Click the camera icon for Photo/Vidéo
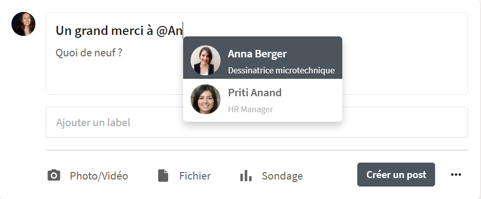The width and height of the screenshot is (481, 199). pos(54,176)
